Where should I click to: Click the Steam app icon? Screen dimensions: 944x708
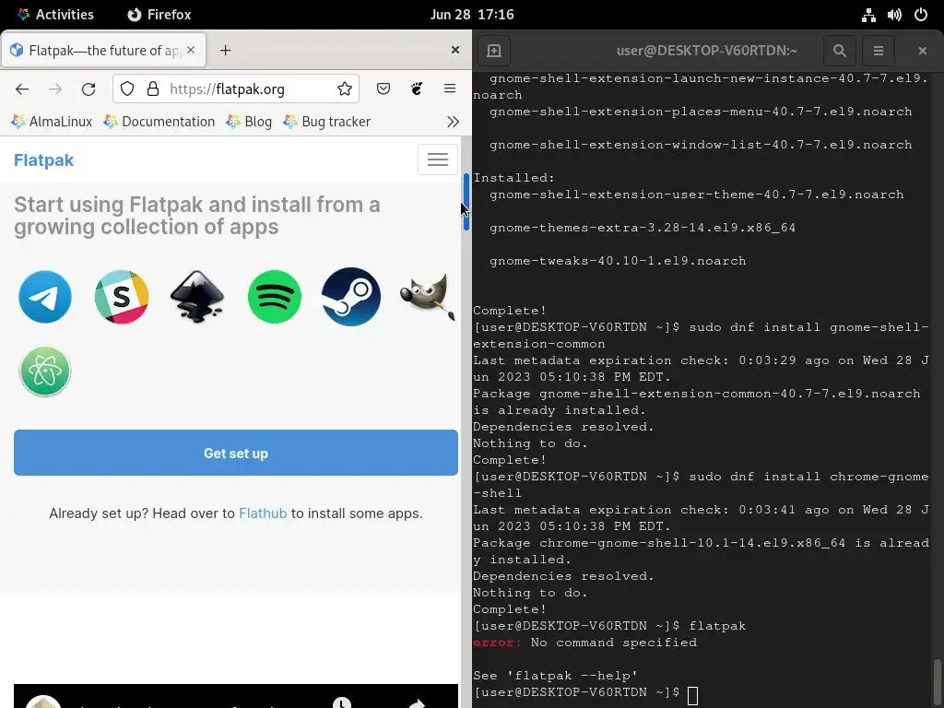point(351,297)
